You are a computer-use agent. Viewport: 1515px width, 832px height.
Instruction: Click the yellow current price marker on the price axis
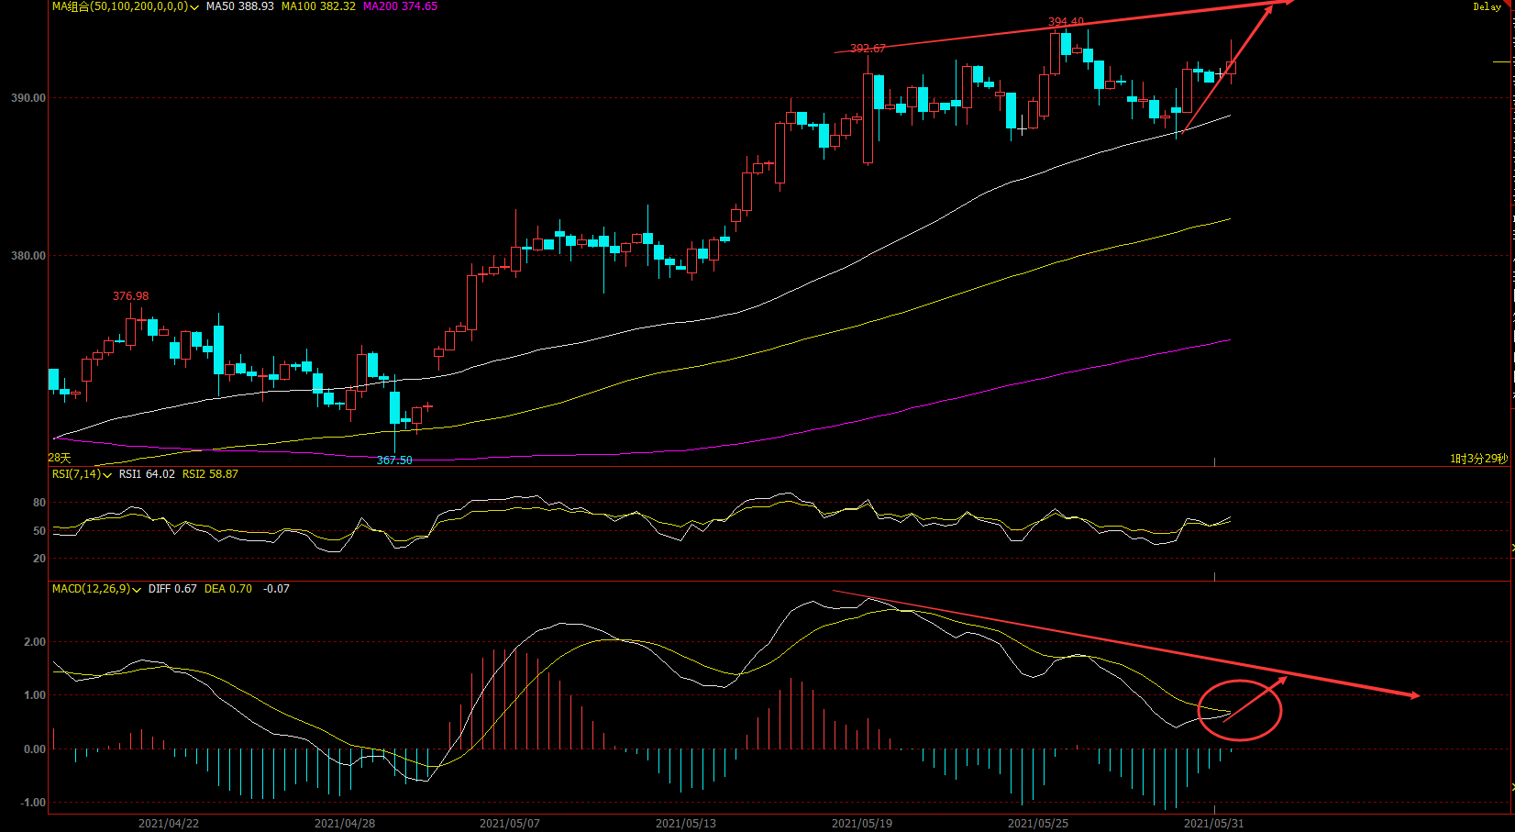tap(1502, 61)
